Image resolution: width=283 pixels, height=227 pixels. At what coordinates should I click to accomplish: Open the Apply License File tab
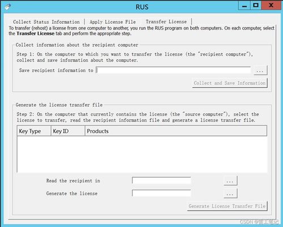113,22
